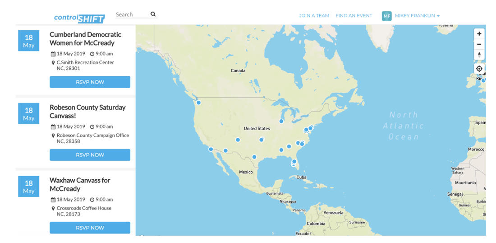Screen dimensions: 496x243
Task: Select 'C.Smith Recreation Center' venue text
Action: (85, 62)
